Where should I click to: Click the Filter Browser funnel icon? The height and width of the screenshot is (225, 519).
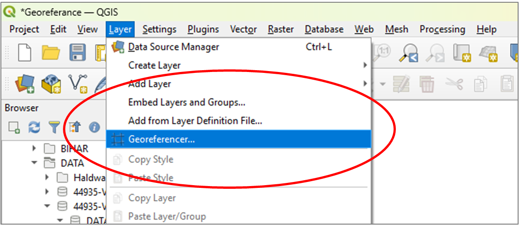click(x=53, y=127)
